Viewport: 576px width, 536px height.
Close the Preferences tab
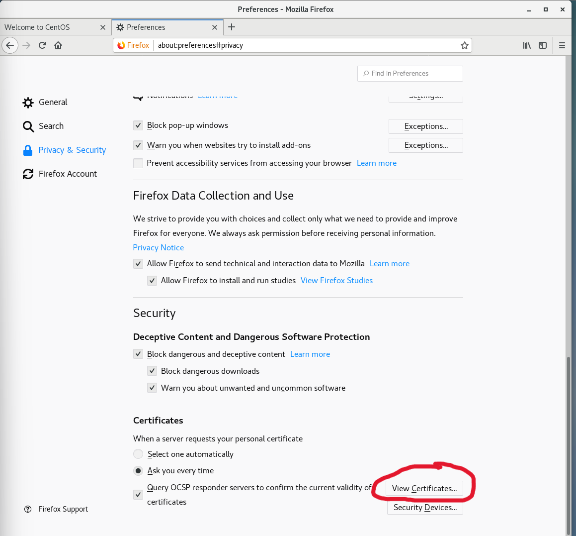215,27
